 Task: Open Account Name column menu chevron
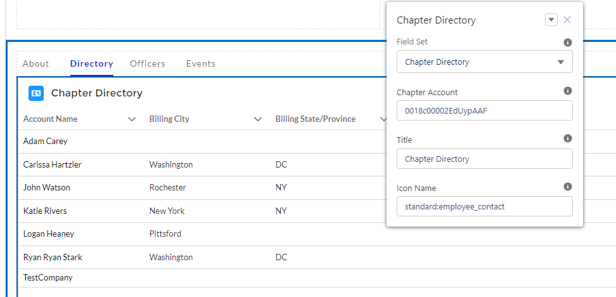click(132, 119)
